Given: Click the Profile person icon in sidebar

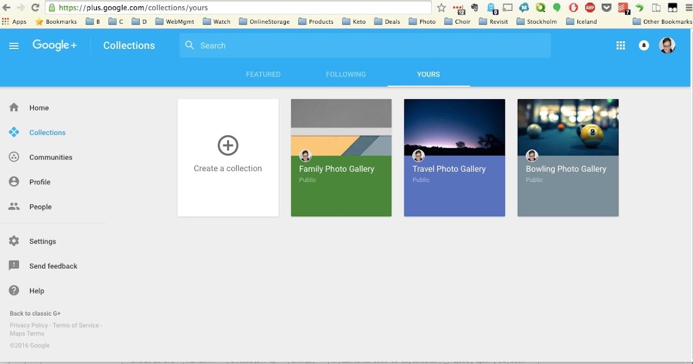Looking at the screenshot, I should pyautogui.click(x=14, y=182).
